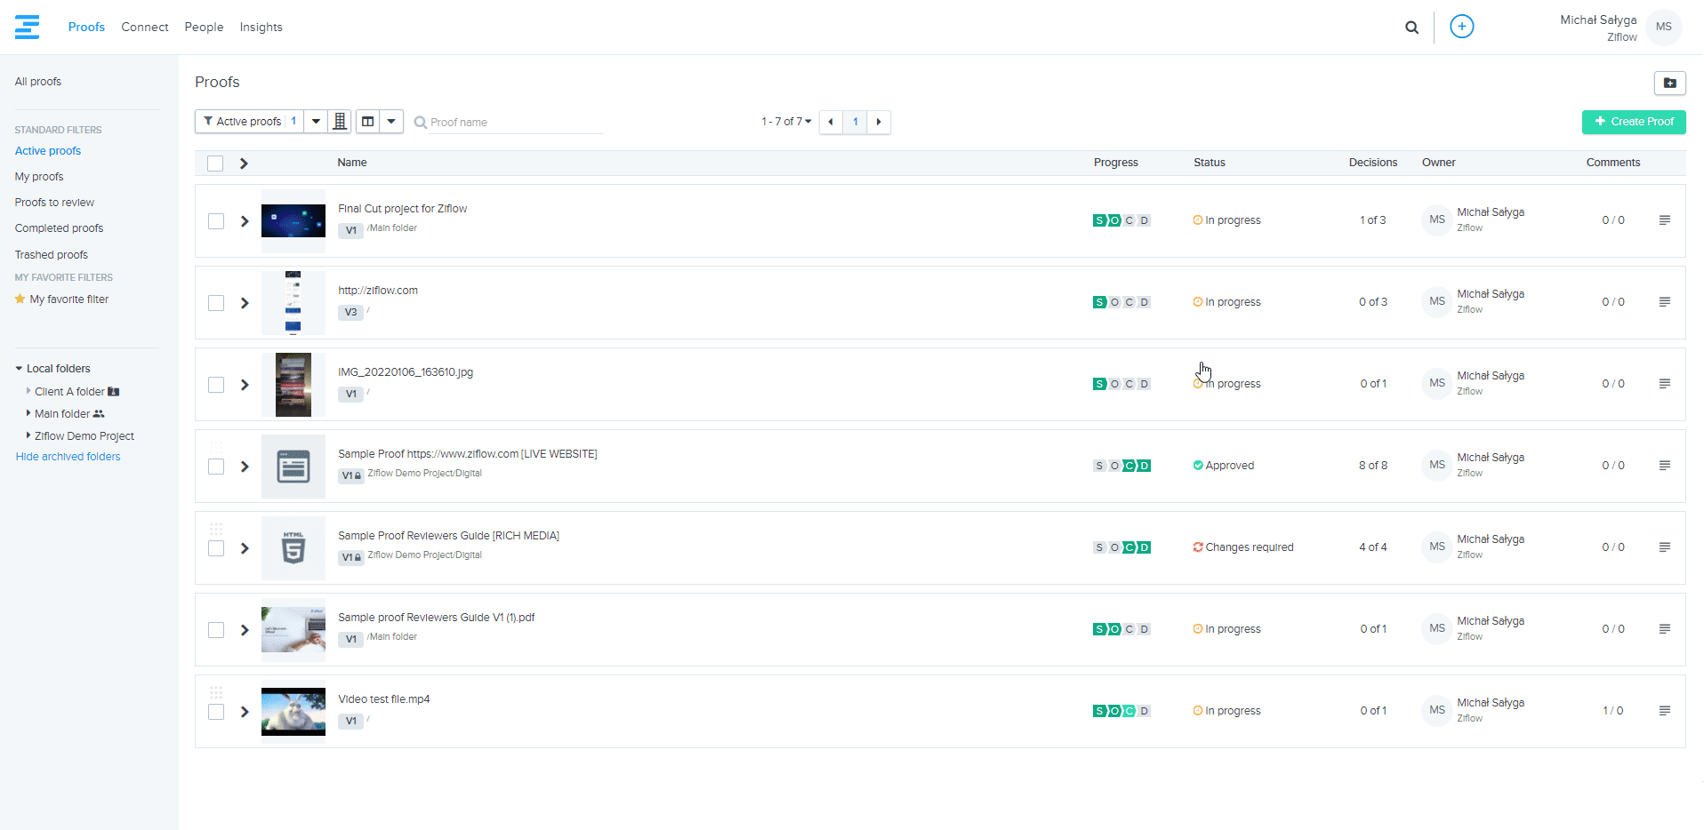This screenshot has width=1704, height=830.
Task: Expand the Video test file.mp4 row
Action: click(245, 712)
